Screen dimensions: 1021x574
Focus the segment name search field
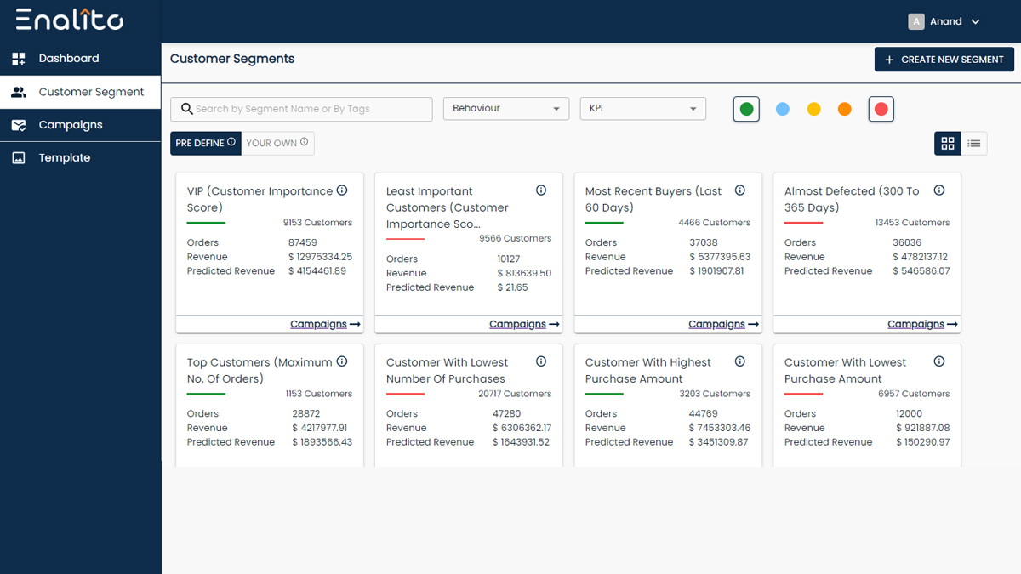pos(301,109)
